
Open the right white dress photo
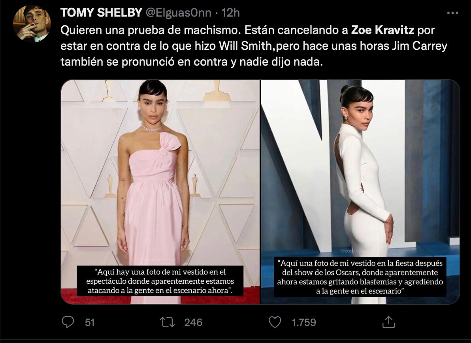[x=360, y=192]
